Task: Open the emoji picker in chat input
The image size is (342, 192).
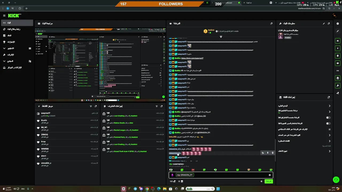Action: tap(270, 175)
